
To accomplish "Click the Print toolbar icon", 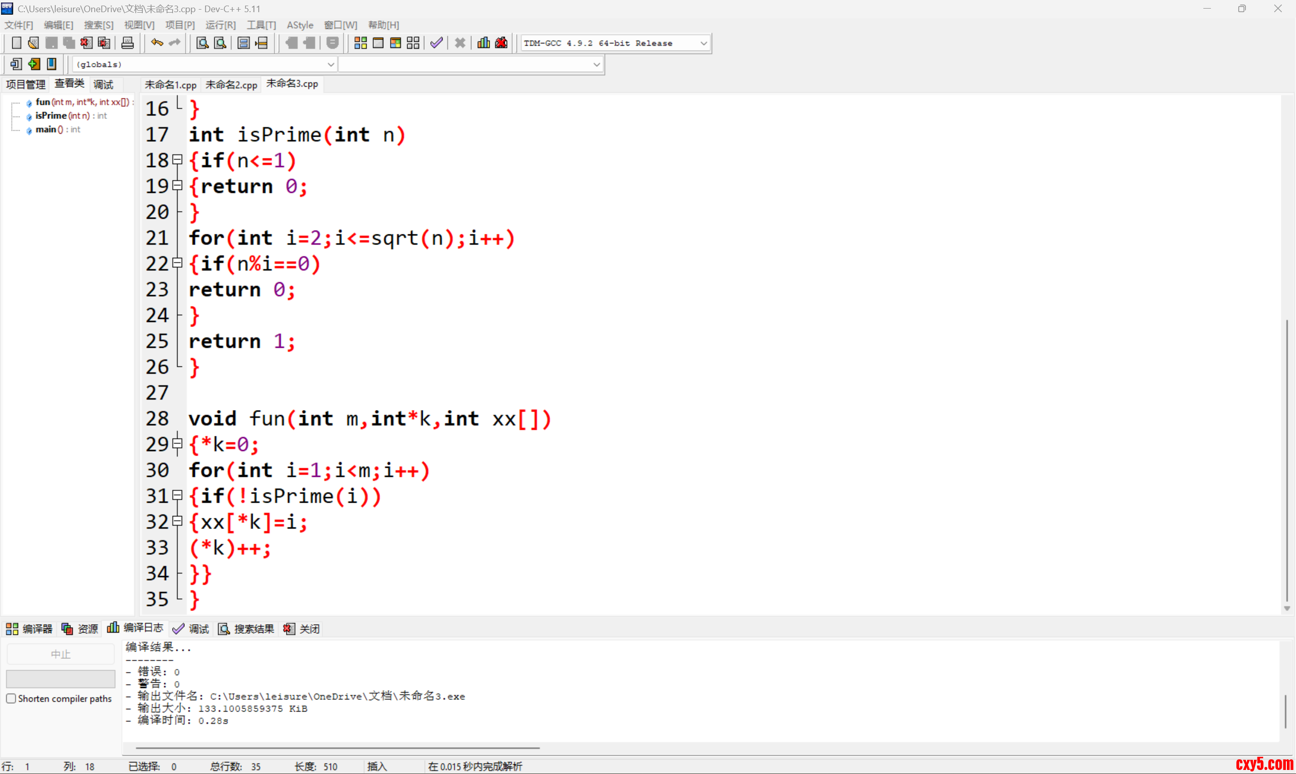I will [x=127, y=43].
